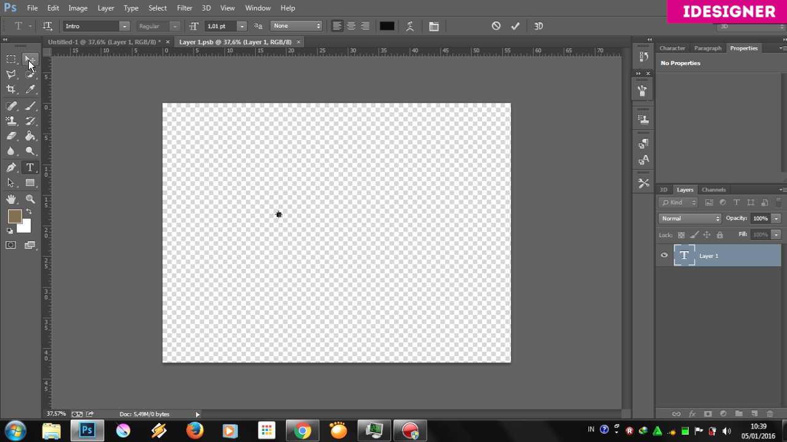The width and height of the screenshot is (787, 442).
Task: Select the Eyedropper tool
Action: [30, 90]
